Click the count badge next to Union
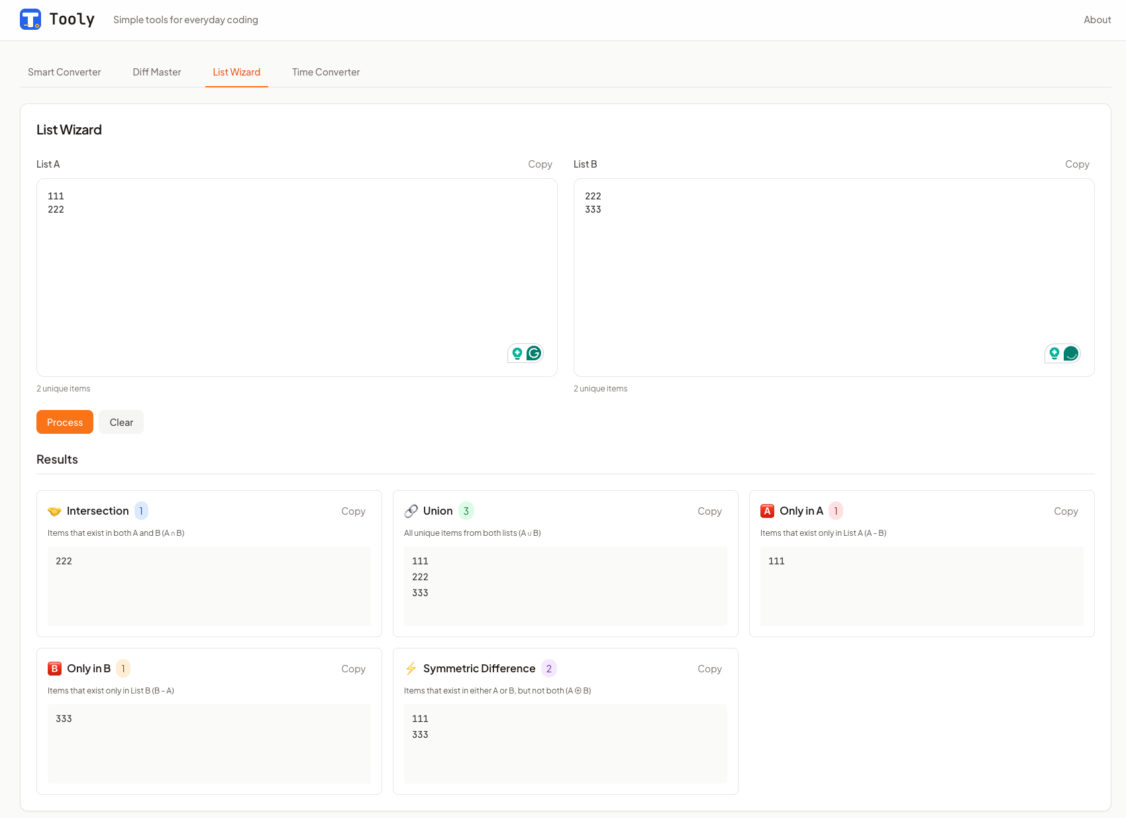 [466, 511]
